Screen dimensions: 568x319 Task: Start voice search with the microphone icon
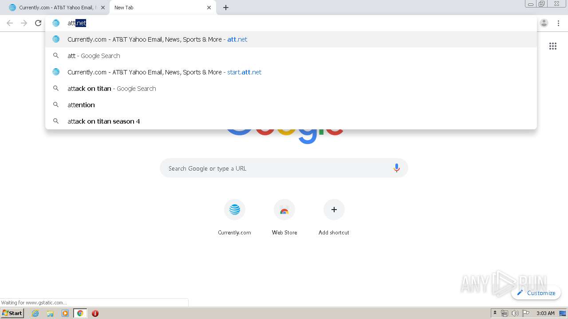(x=397, y=168)
